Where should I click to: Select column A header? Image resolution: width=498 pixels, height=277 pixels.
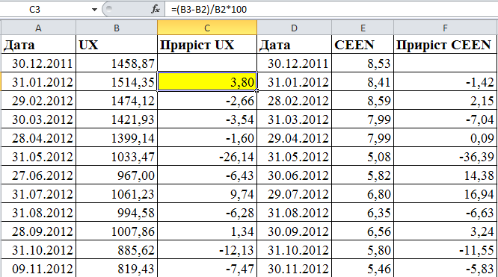38,28
